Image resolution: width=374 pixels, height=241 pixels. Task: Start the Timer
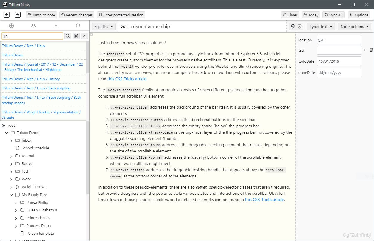(290, 15)
